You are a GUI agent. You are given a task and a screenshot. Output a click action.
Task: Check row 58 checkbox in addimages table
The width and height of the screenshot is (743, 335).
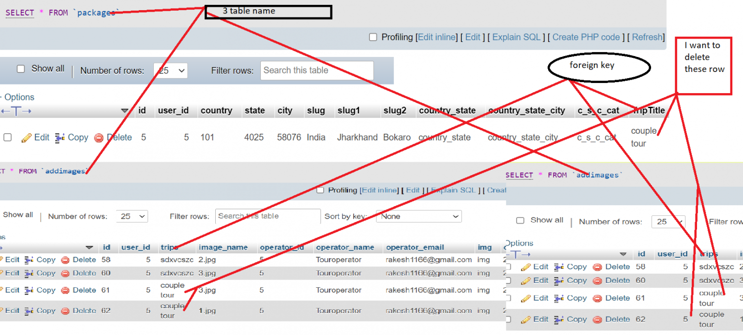point(508,267)
